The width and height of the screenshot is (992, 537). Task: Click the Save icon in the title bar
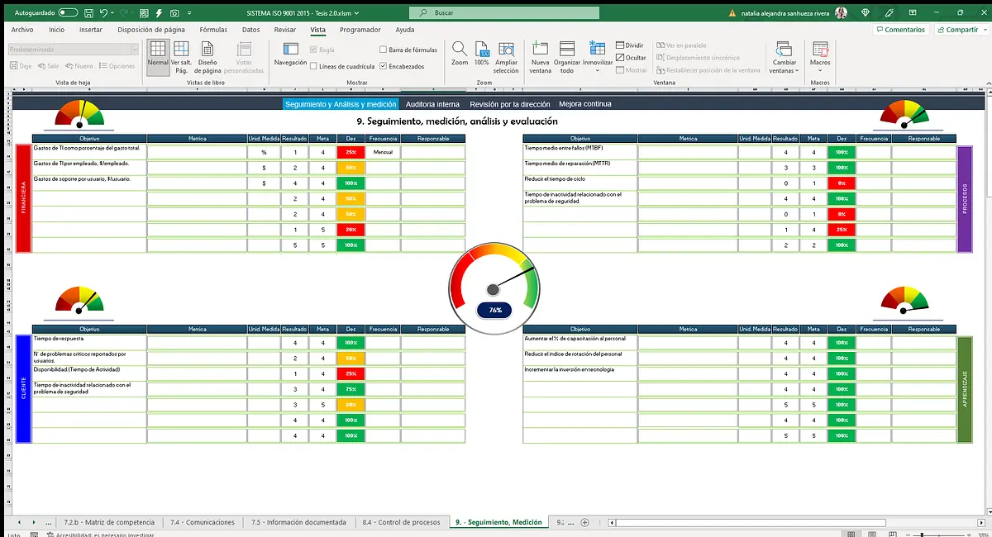coord(88,13)
